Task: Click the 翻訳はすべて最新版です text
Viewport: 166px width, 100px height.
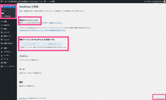Action: click(27, 86)
